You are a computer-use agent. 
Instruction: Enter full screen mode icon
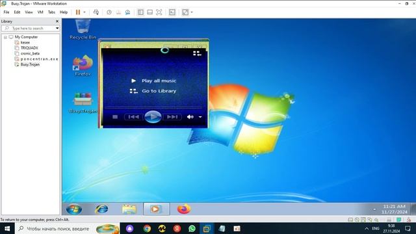[x=159, y=12]
